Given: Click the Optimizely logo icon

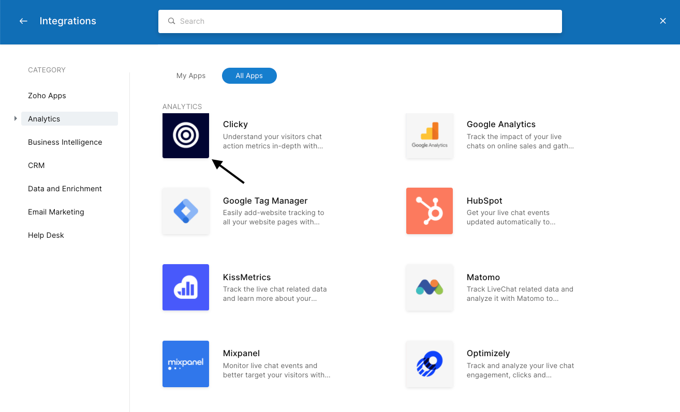Looking at the screenshot, I should 430,364.
